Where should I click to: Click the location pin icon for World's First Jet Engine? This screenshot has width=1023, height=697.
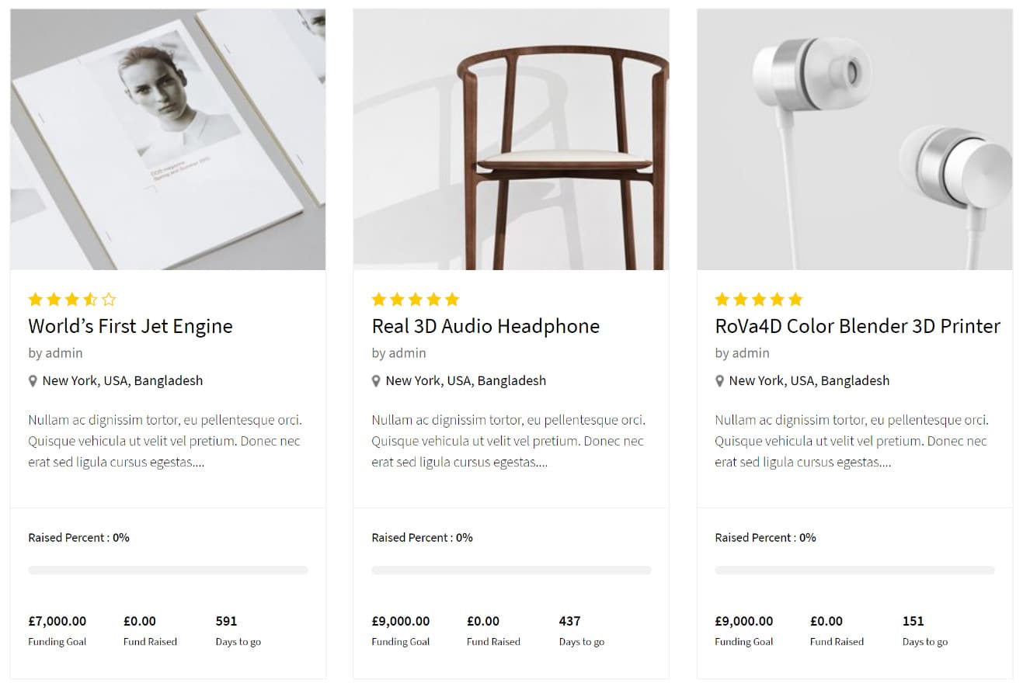pyautogui.click(x=32, y=380)
